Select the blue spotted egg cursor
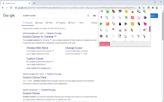Viewport: 164px width, 102px height. pos(113,18)
